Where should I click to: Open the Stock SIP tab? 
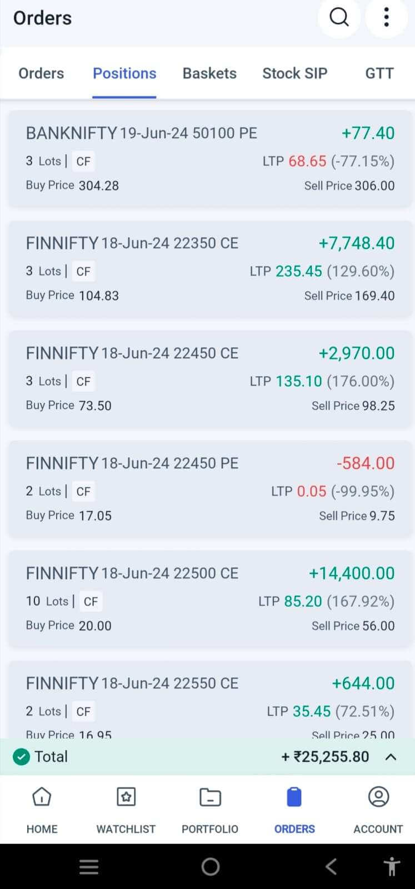[x=294, y=73]
